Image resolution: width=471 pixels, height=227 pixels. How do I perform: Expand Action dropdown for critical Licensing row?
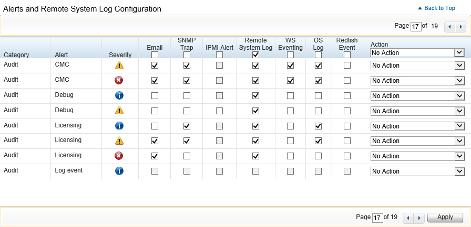417,156
